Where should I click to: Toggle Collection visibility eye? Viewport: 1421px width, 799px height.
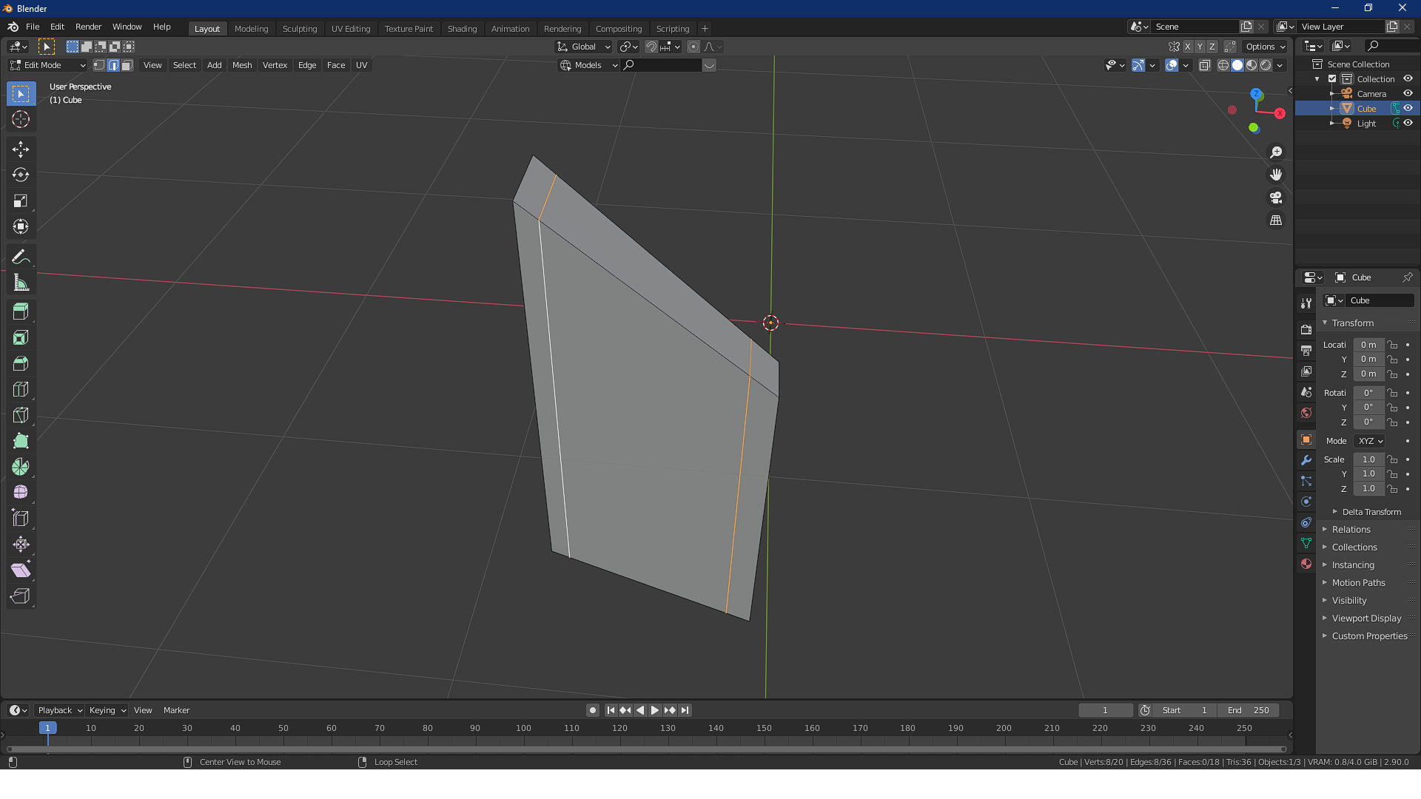1408,78
